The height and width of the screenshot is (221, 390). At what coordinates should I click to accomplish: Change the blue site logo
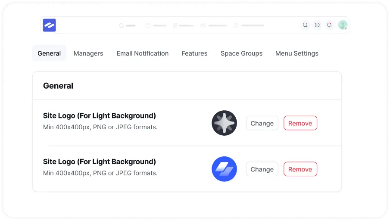coord(262,169)
